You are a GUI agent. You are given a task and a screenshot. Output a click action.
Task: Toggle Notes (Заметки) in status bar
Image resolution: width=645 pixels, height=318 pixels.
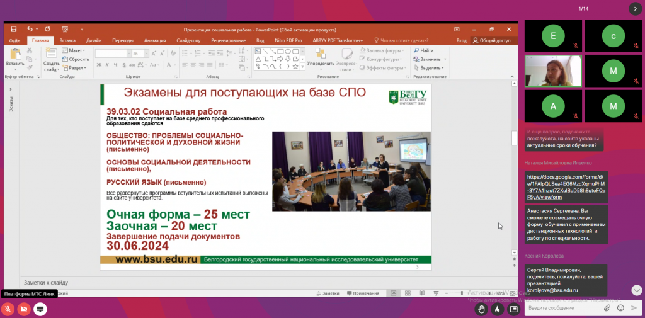coord(328,293)
